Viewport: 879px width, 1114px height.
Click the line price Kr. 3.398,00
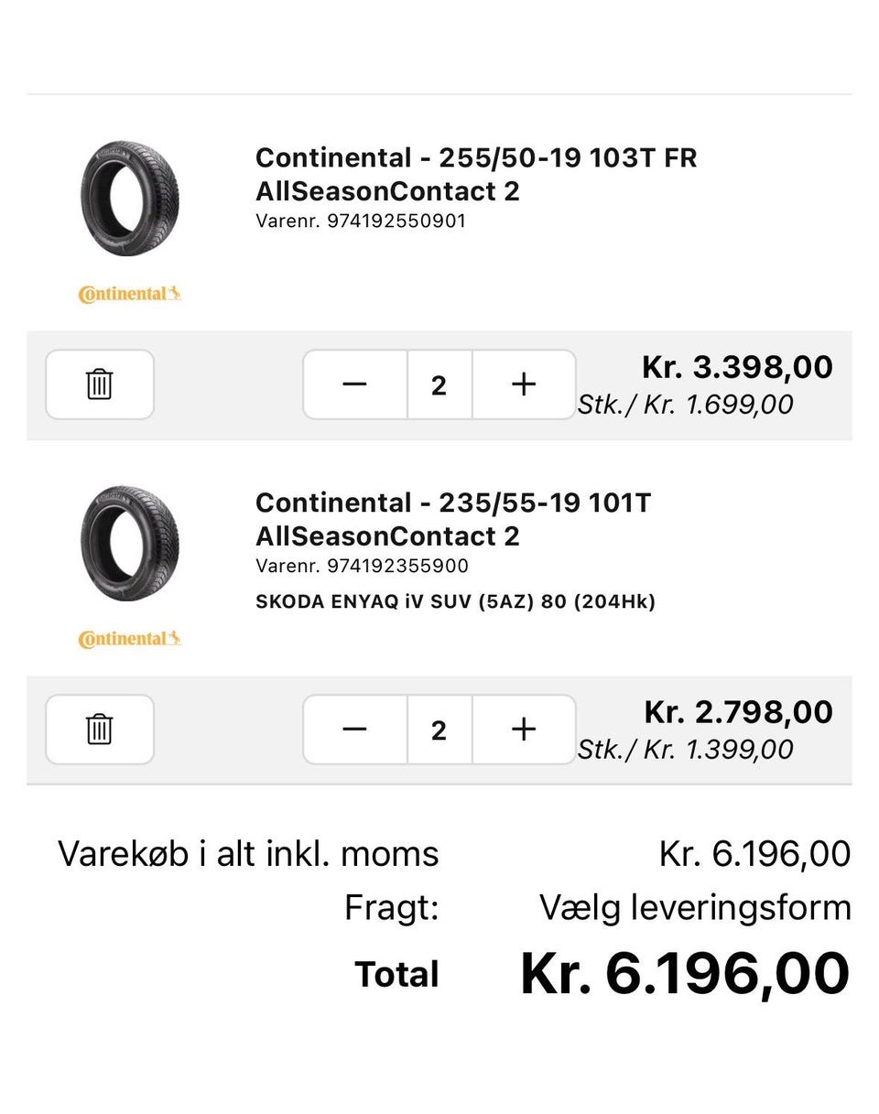(737, 367)
